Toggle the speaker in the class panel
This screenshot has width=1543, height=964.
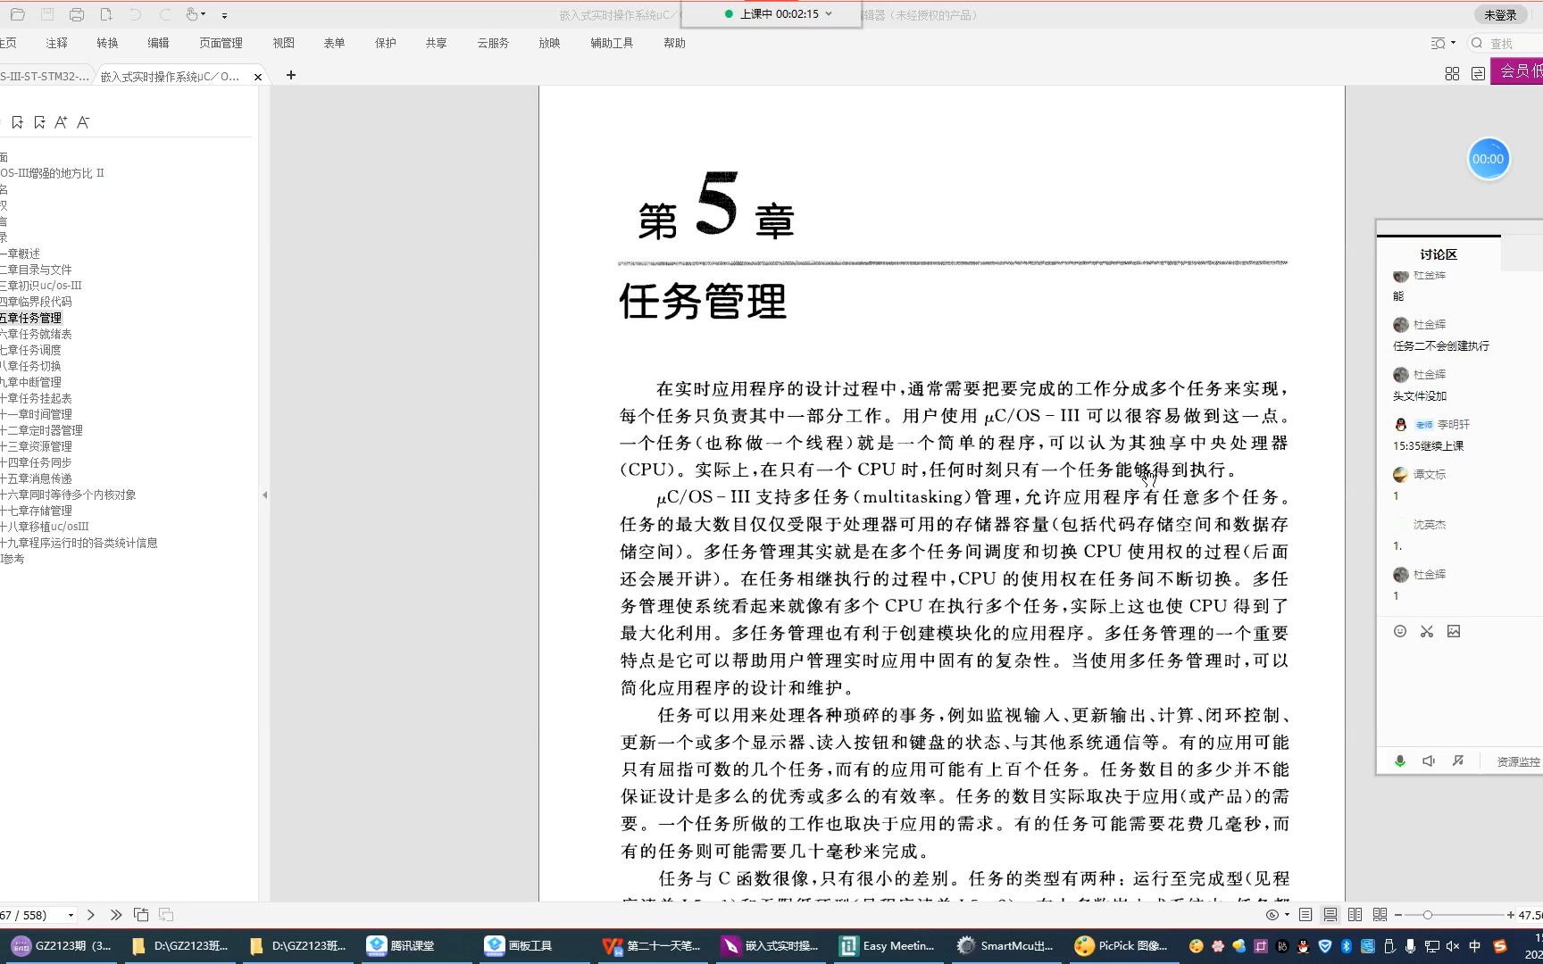coord(1429,760)
